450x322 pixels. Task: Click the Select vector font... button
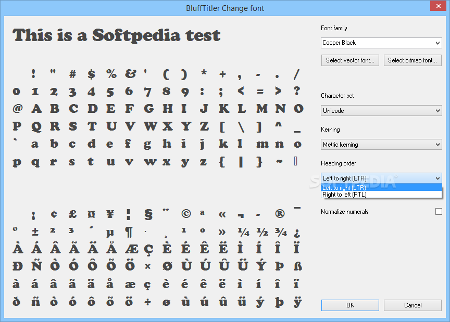pos(350,60)
